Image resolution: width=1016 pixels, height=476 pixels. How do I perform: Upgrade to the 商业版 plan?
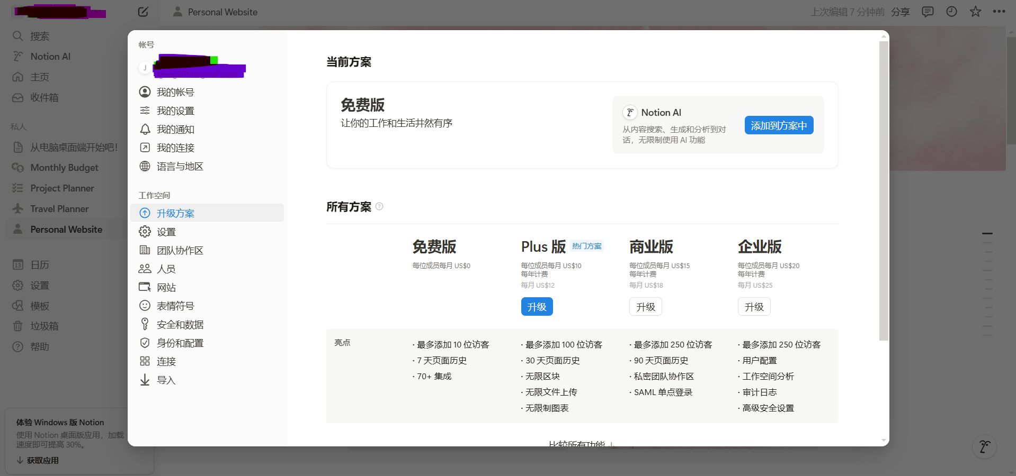pyautogui.click(x=645, y=307)
